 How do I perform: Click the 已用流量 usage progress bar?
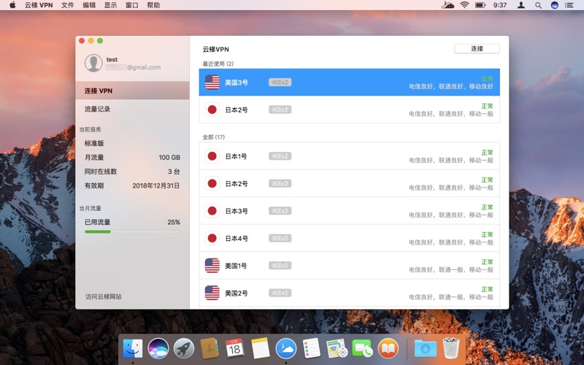click(x=132, y=231)
